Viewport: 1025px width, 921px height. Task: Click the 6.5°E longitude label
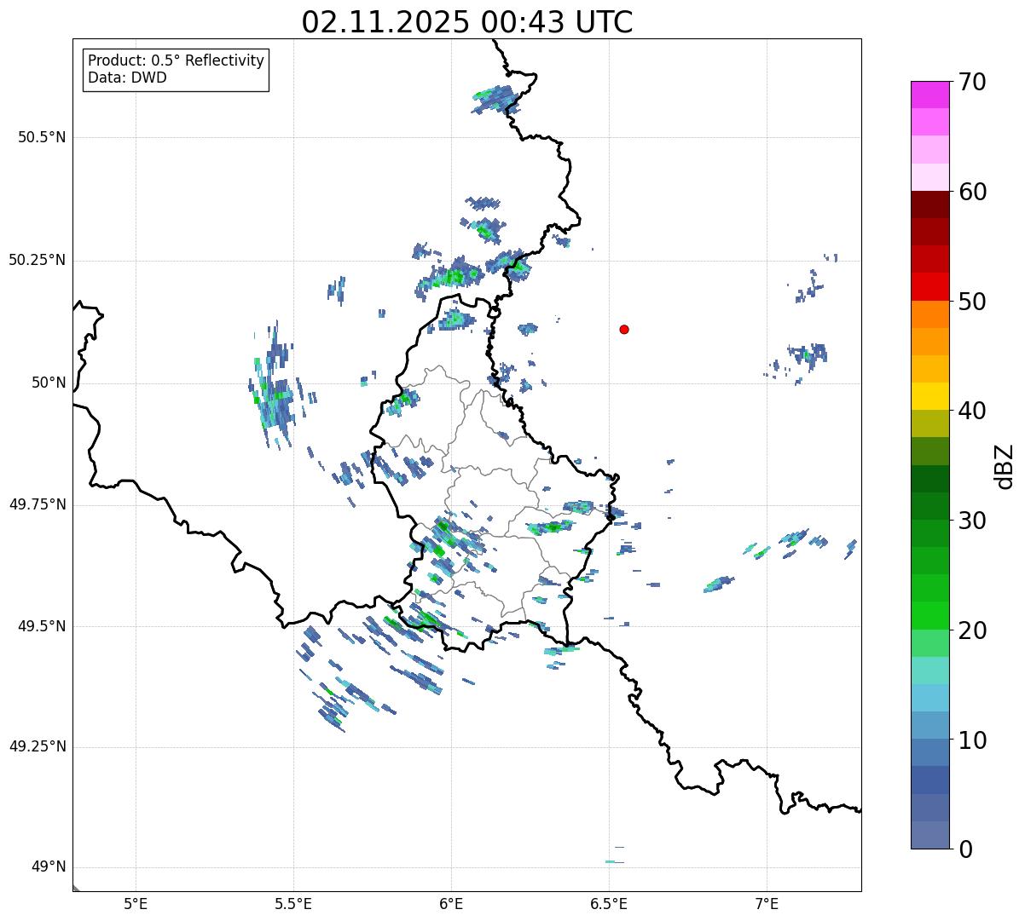pos(609,903)
